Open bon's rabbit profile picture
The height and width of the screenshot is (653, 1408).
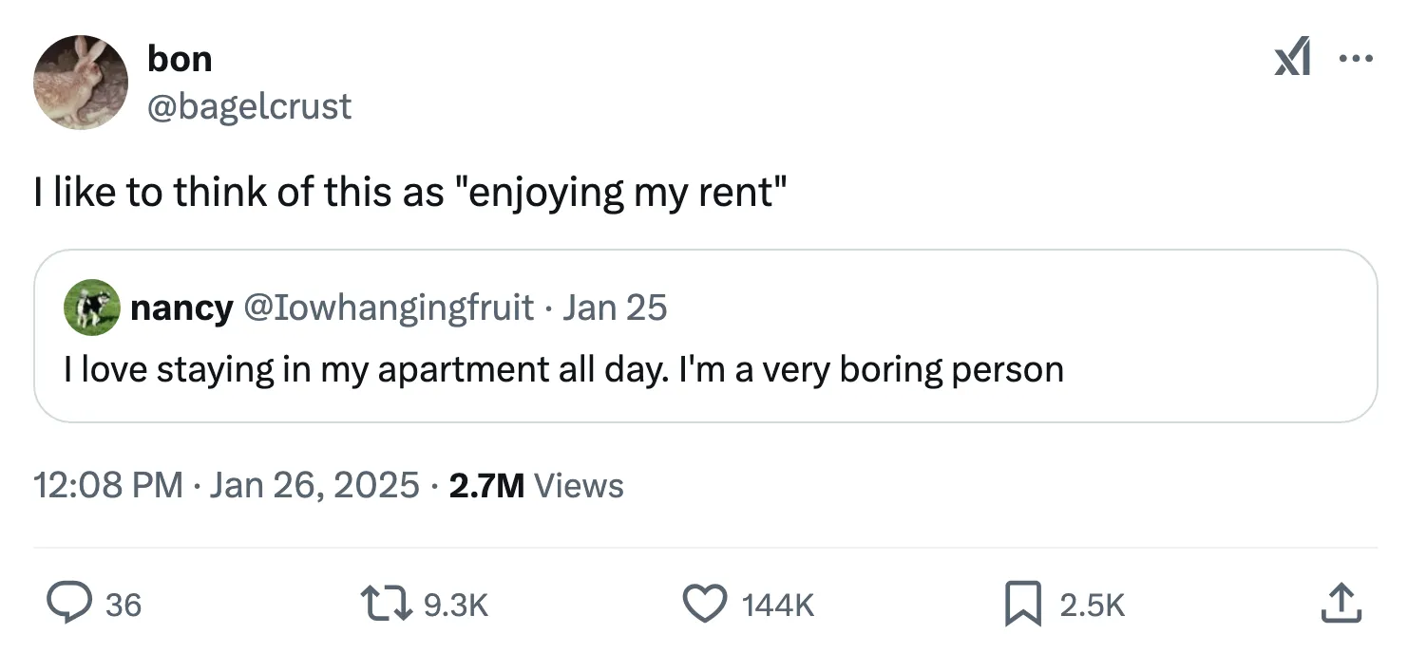point(80,82)
